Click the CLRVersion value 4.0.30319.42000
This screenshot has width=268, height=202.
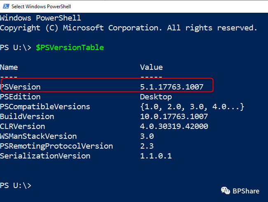(x=174, y=126)
